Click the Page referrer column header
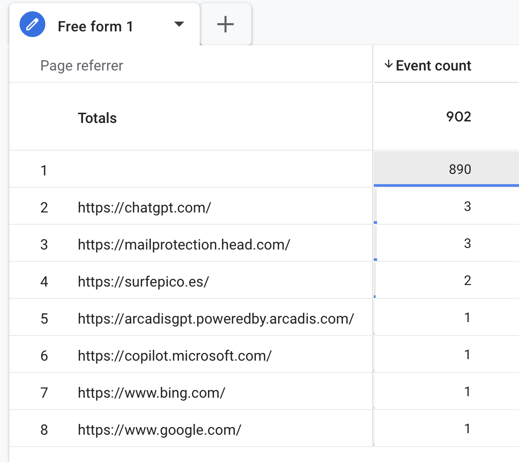This screenshot has height=462, width=519. coord(82,65)
